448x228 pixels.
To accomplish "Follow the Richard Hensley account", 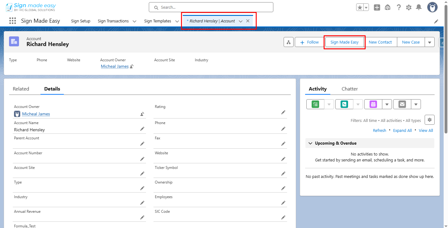I will click(309, 42).
